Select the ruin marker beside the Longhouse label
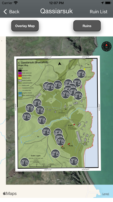Image resolution: width=113 pixels, height=202 pixels. [x=81, y=74]
